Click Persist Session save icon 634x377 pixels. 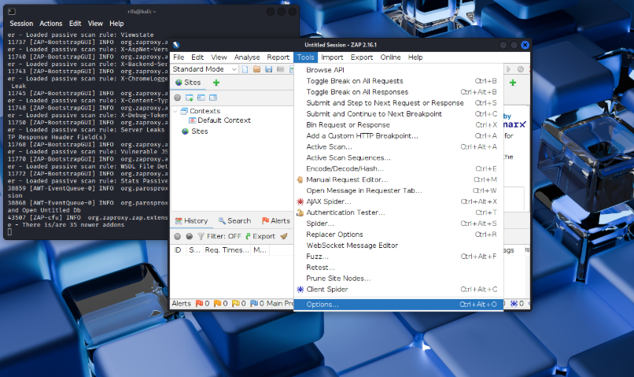268,69
